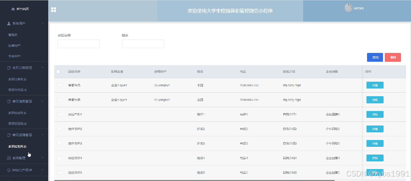This screenshot has width=411, height=181.
Task: Click the home icon beside 后台首页
Action: (13, 9)
